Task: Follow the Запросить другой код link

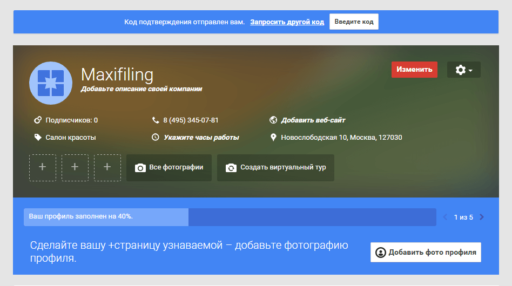Action: click(287, 22)
